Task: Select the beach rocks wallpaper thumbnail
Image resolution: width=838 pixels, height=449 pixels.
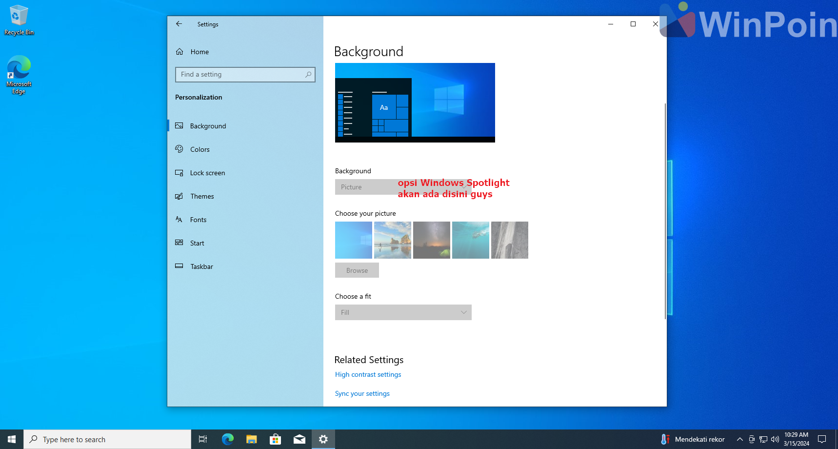Action: pyautogui.click(x=392, y=240)
